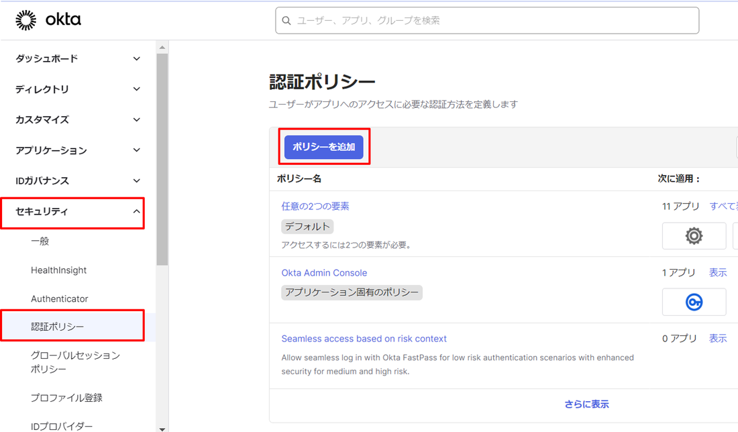Screen dimensions: 738x432
Task: Click the key icon for Okta Admin Console
Action: (694, 302)
